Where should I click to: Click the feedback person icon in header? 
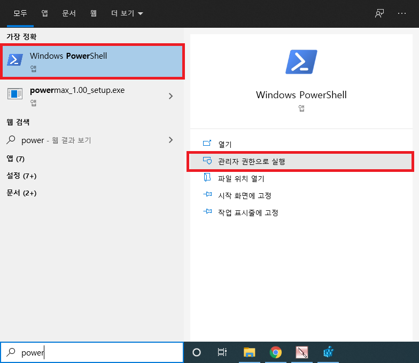(x=379, y=13)
